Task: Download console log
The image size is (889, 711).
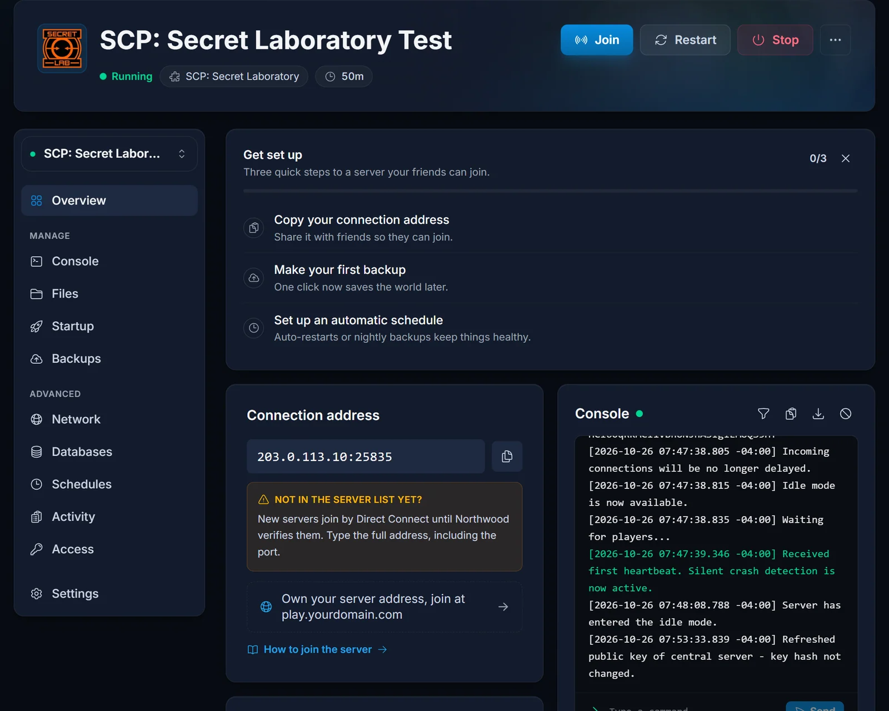Action: (x=818, y=414)
